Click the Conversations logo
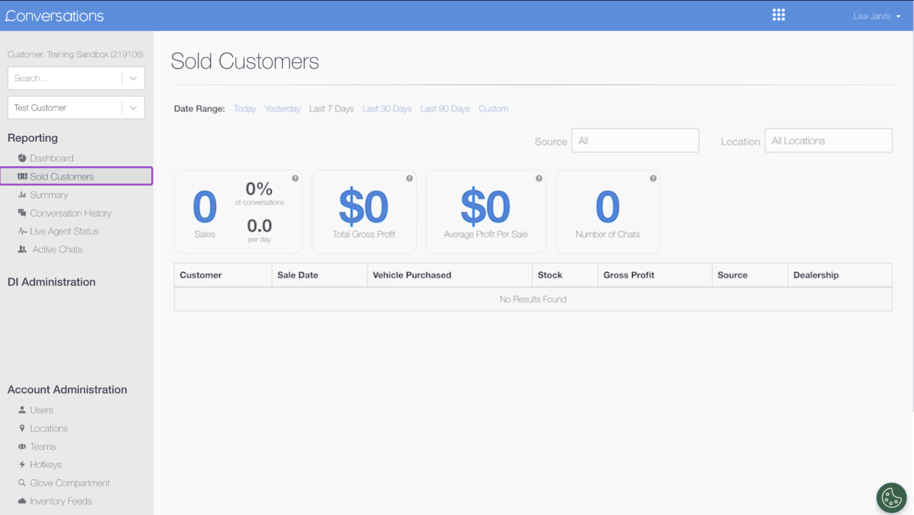 (x=54, y=16)
